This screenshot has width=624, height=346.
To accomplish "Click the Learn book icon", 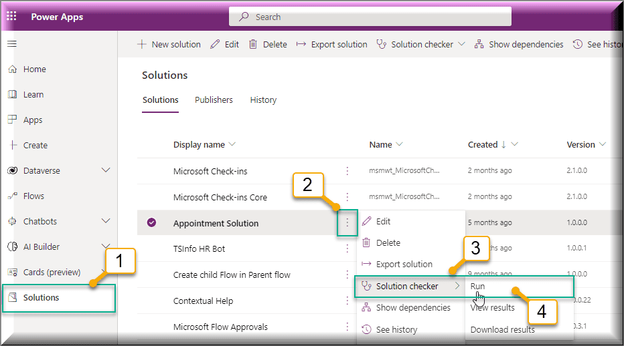I will click(13, 95).
